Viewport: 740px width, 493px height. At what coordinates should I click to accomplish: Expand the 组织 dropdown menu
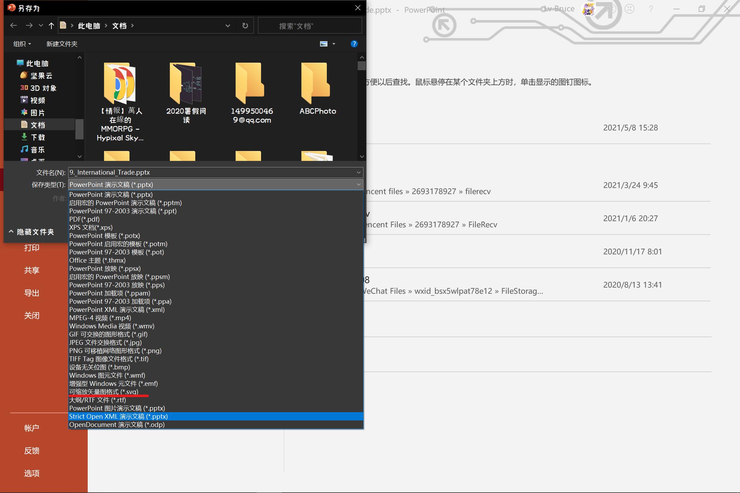click(22, 44)
